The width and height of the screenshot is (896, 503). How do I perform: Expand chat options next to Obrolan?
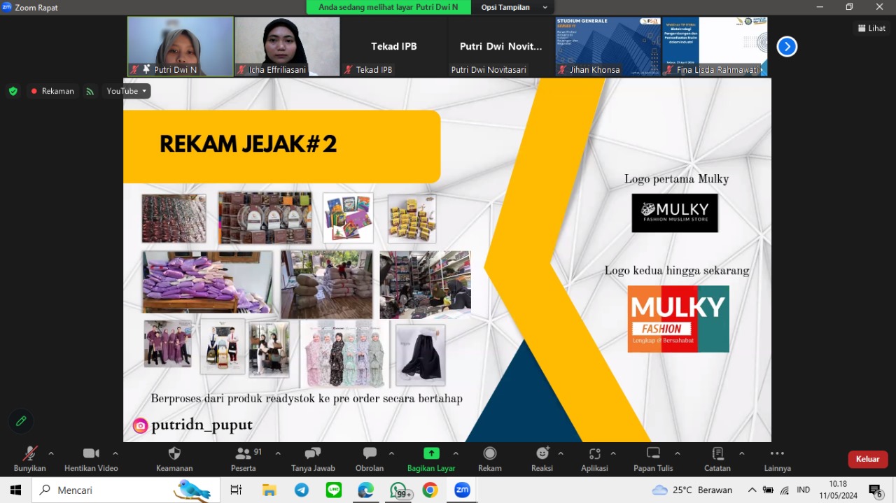click(x=391, y=453)
